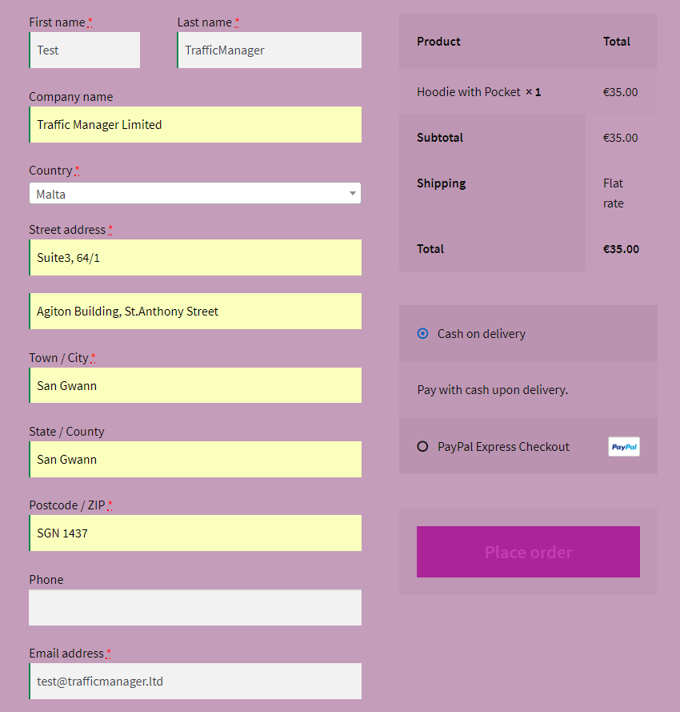The image size is (680, 712).
Task: Click the Town / City input field
Action: click(x=195, y=385)
